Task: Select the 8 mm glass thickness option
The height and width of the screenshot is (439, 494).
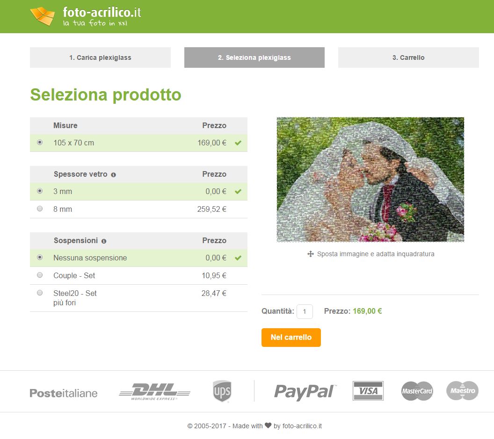Action: 40,209
